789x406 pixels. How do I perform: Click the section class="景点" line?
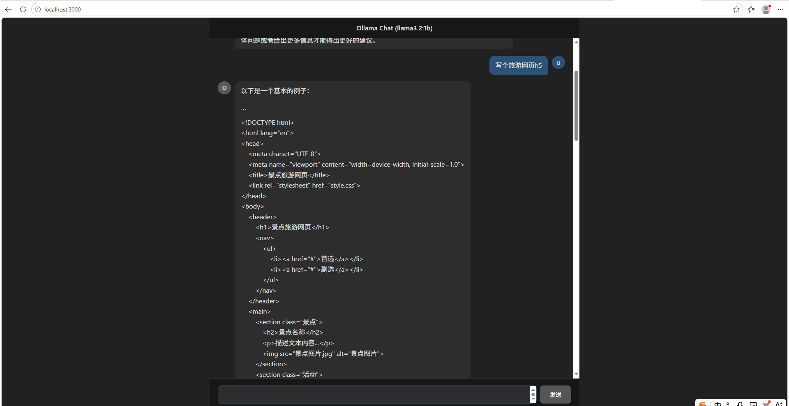click(289, 322)
